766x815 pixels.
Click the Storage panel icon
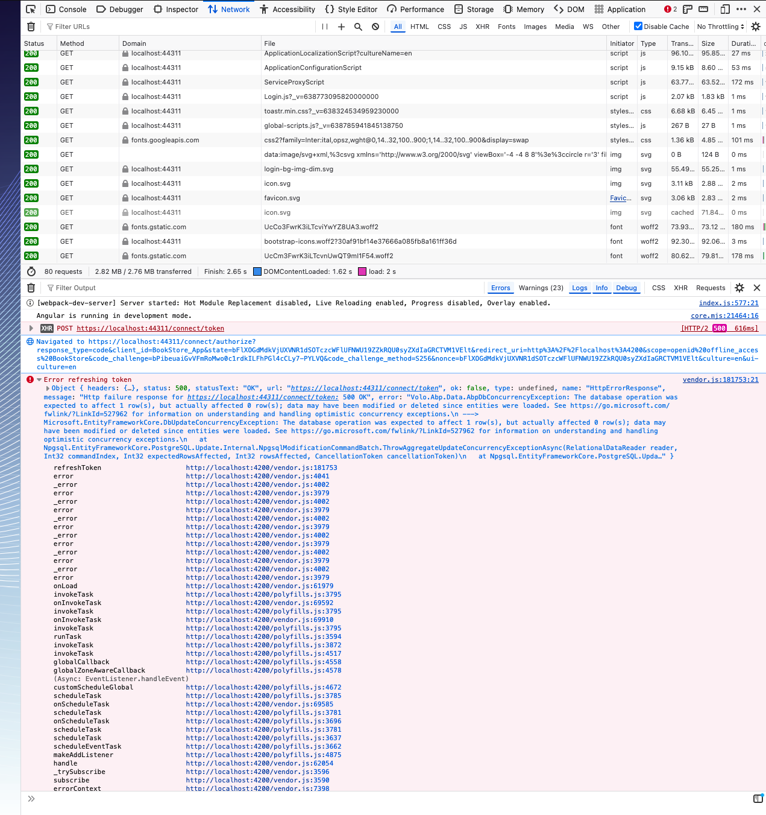(x=459, y=9)
